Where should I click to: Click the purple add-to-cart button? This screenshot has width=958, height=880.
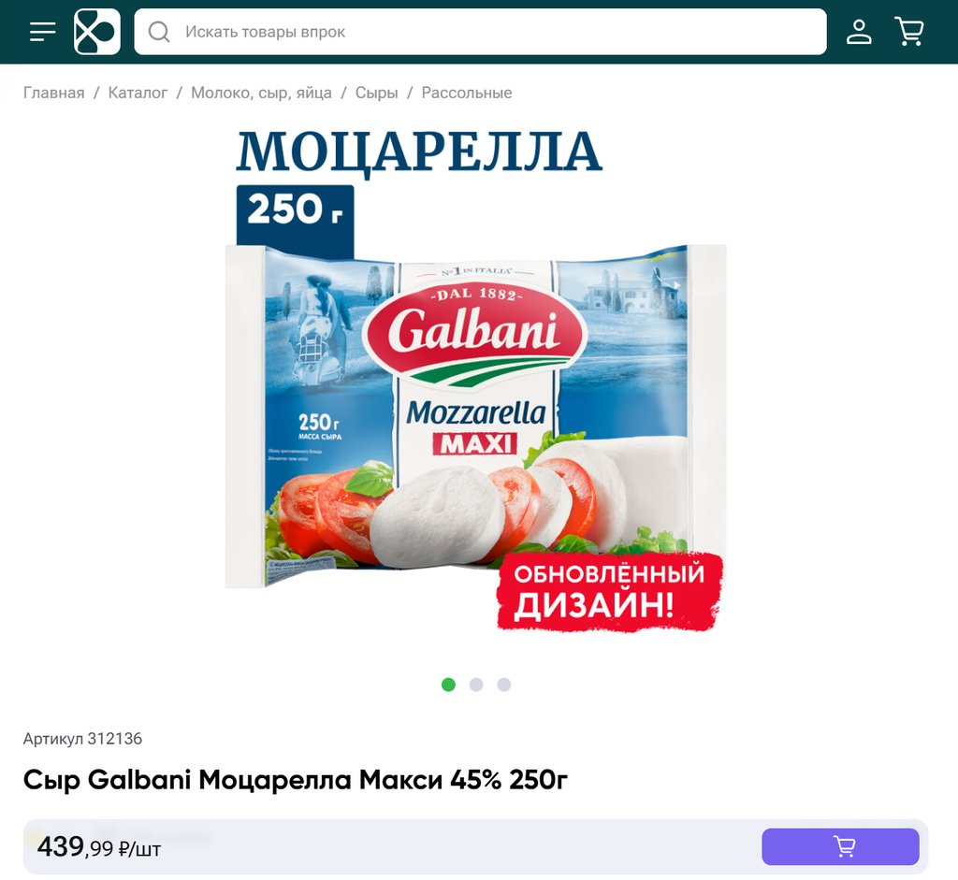[x=840, y=846]
